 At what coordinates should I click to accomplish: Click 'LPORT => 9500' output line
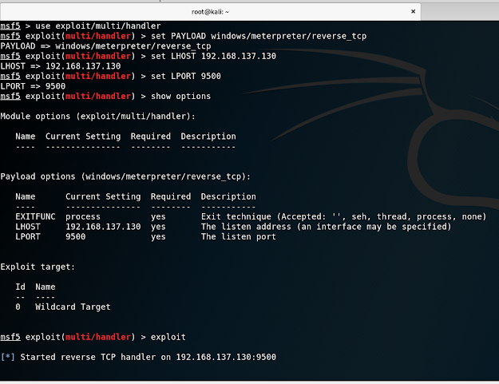point(33,86)
